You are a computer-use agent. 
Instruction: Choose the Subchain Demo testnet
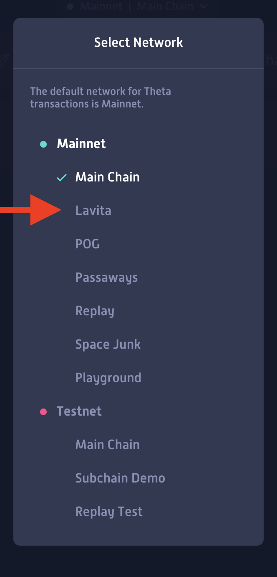pos(120,478)
